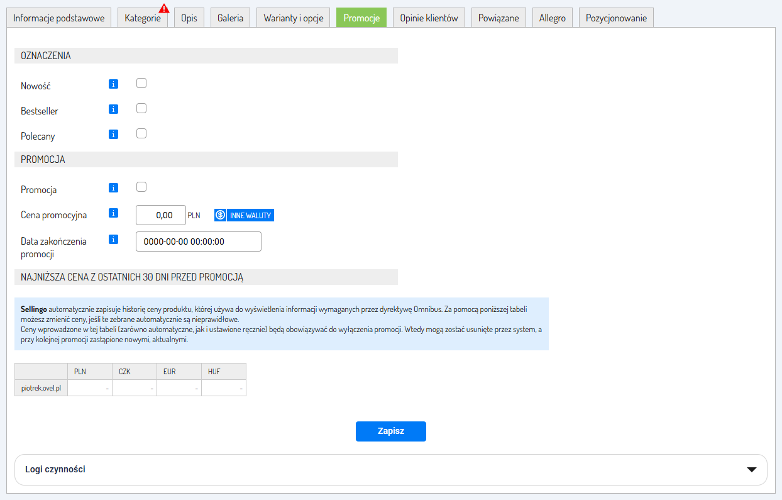
Task: Click the info icon beside Bestseller
Action: click(x=113, y=109)
